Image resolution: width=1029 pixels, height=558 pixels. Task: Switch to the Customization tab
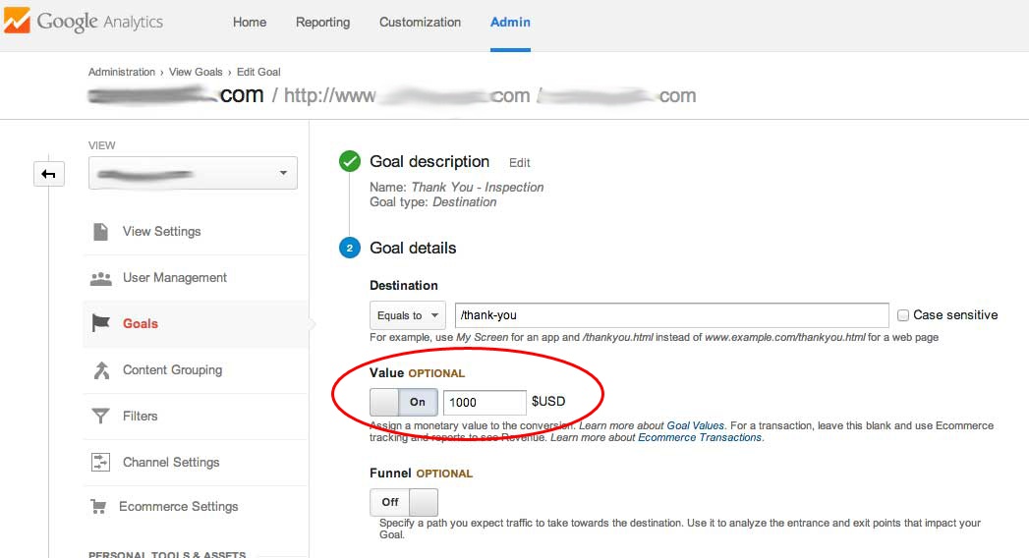(x=420, y=23)
